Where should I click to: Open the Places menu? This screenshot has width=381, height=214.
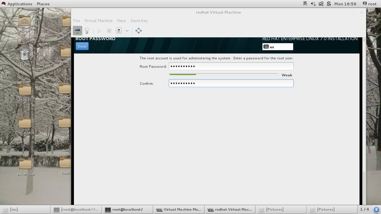tap(43, 4)
